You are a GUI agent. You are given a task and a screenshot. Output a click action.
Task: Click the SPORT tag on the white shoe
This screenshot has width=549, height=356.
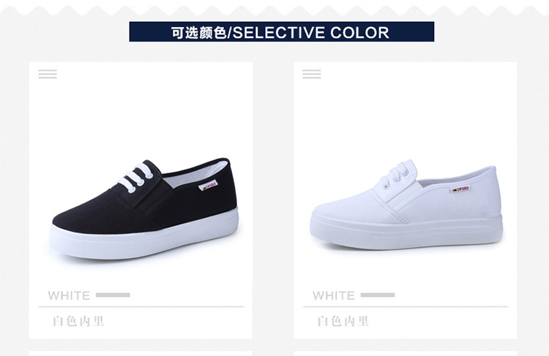pos(460,189)
